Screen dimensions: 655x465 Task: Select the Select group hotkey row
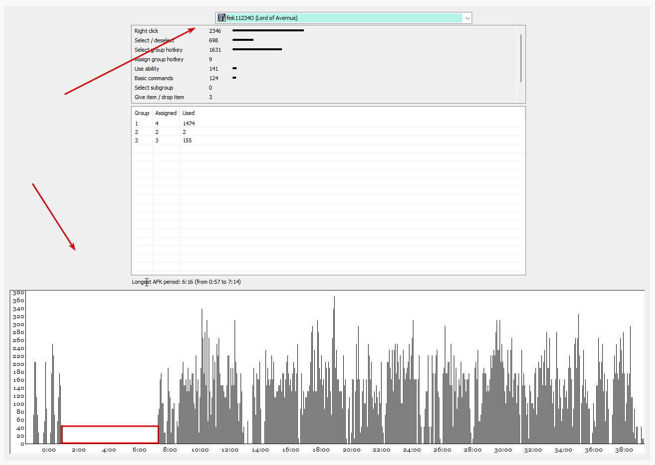click(x=324, y=50)
